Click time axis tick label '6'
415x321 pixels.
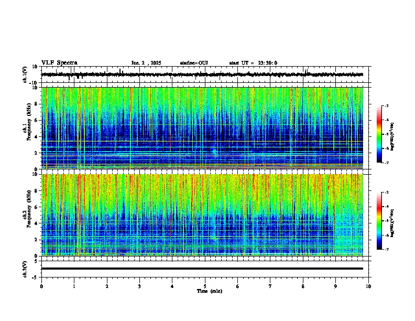[x=238, y=286]
